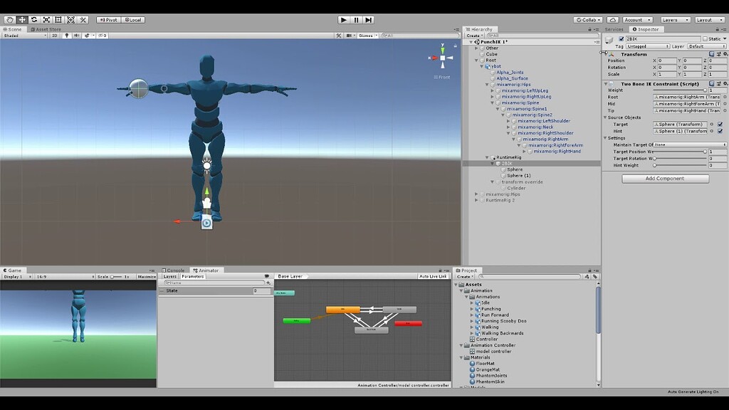Select the Sphere object in the Hierarchy

pos(516,169)
